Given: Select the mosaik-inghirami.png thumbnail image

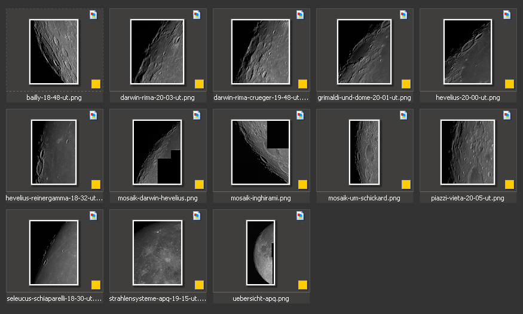Looking at the screenshot, I should pos(260,152).
